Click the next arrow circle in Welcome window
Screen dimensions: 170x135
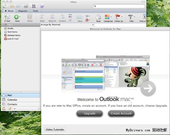click(148, 88)
